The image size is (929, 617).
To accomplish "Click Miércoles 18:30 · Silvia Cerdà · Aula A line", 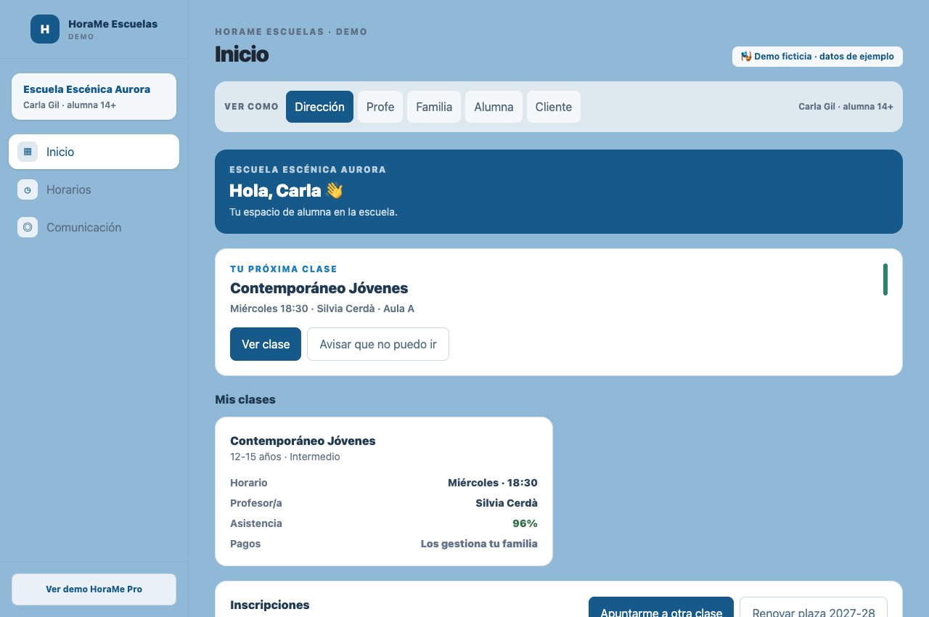I will tap(322, 308).
